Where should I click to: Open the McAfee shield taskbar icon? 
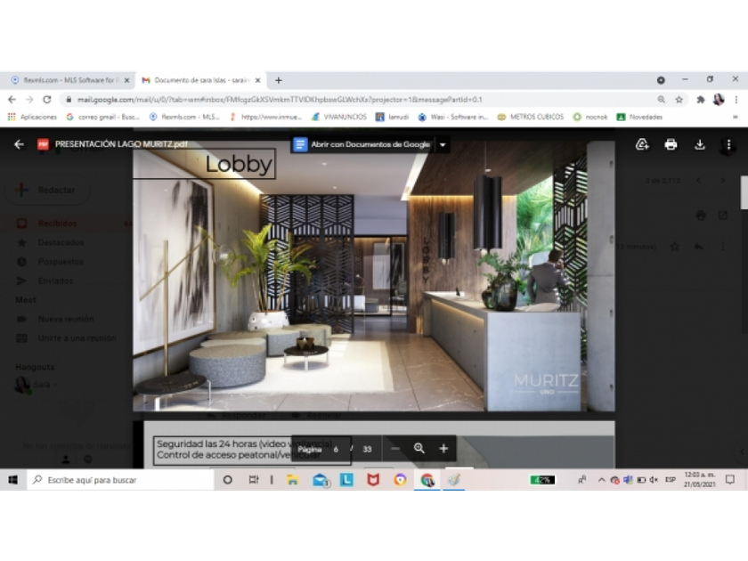coord(373,480)
